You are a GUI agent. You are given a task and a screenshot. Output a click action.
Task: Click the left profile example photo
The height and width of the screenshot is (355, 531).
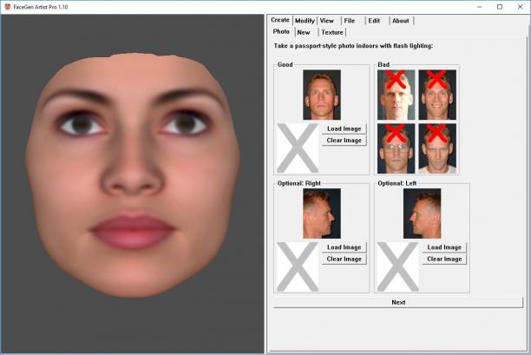click(x=422, y=214)
